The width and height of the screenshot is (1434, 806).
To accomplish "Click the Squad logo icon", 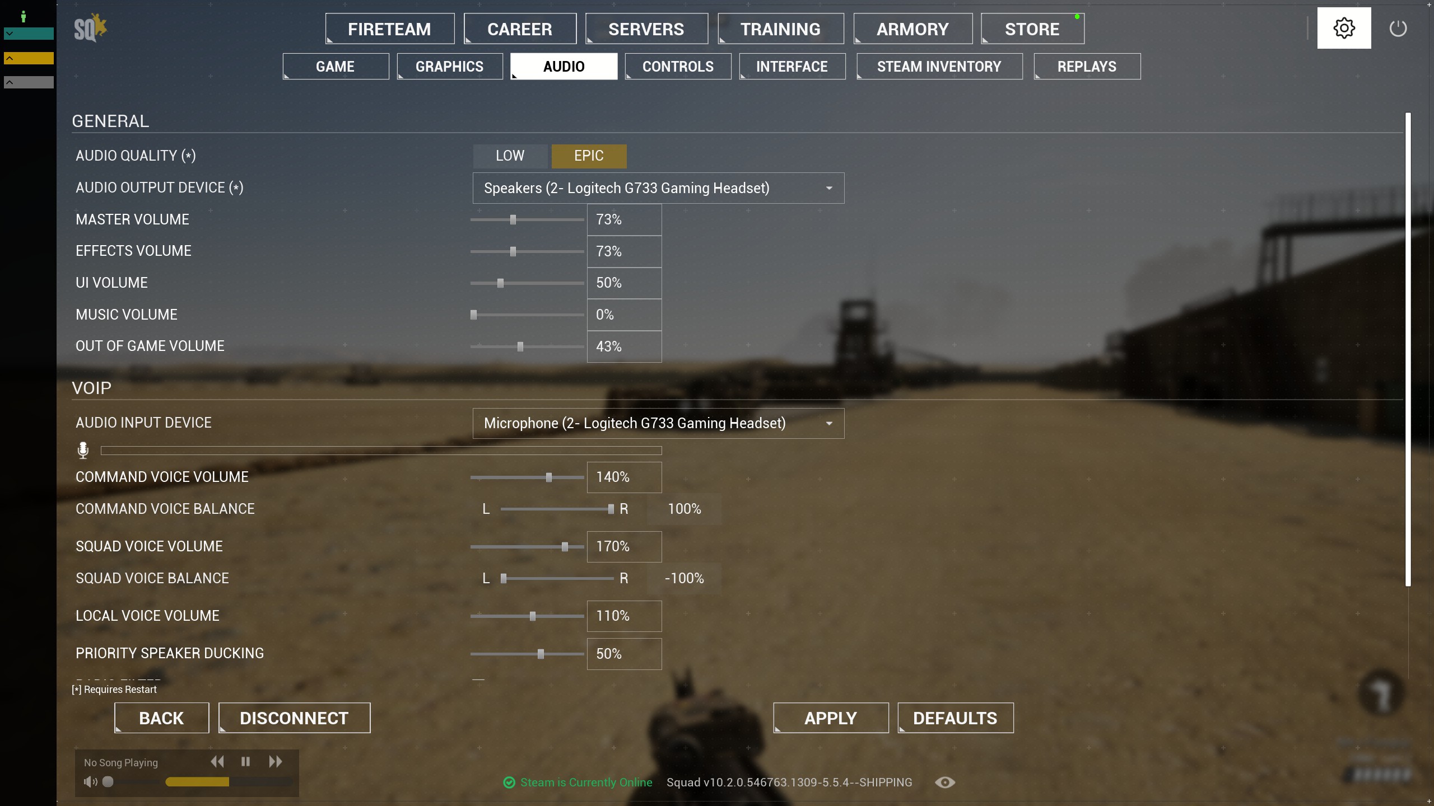I will (x=90, y=28).
